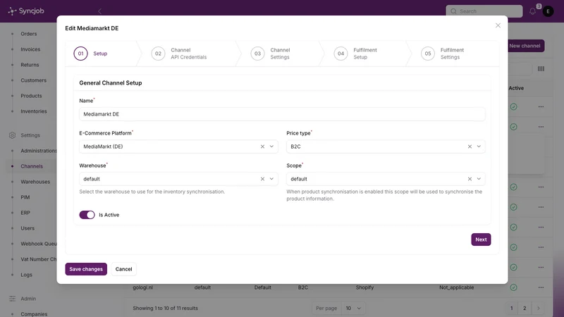564x317 pixels.
Task: Open Companies in sidebar
Action: point(34,313)
